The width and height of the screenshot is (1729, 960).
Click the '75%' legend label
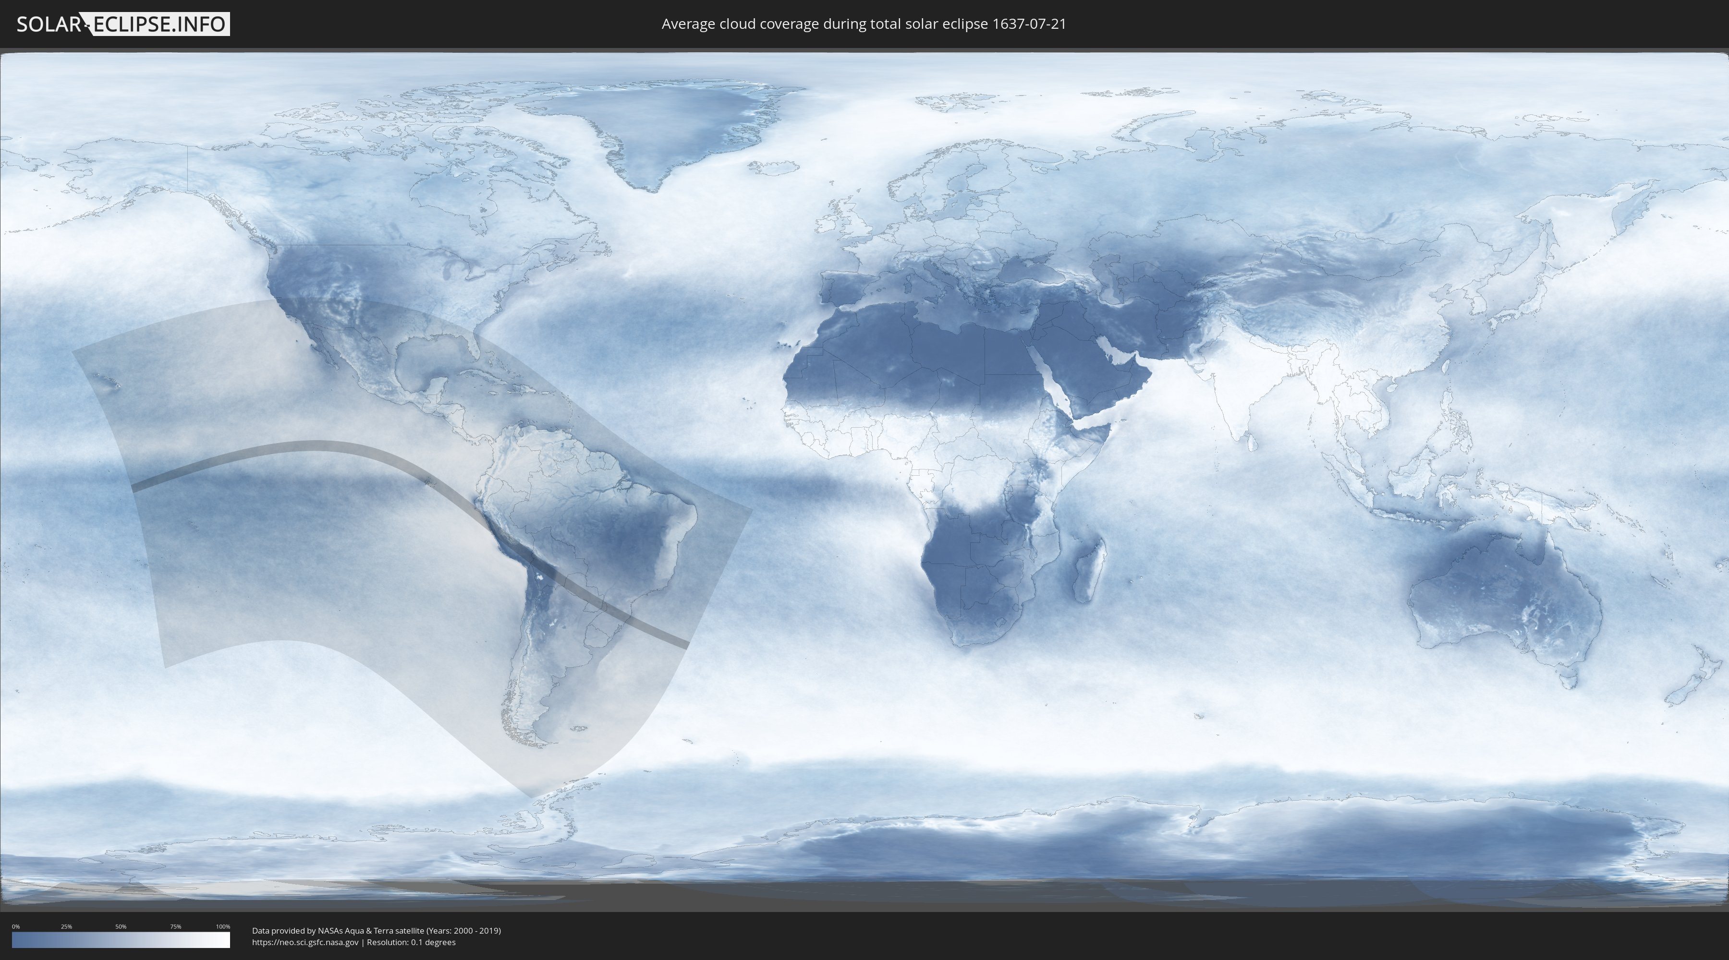click(x=175, y=926)
